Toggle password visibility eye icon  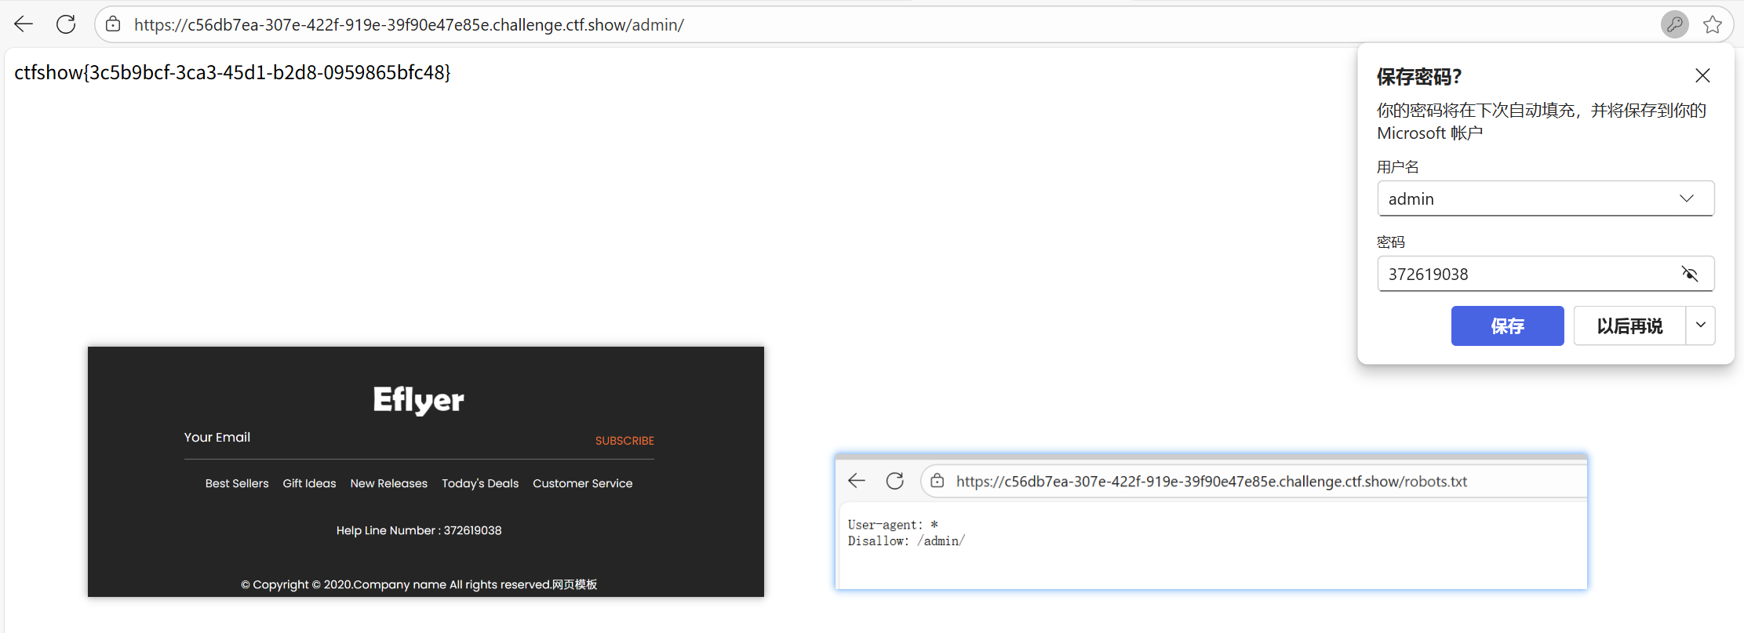[1689, 274]
